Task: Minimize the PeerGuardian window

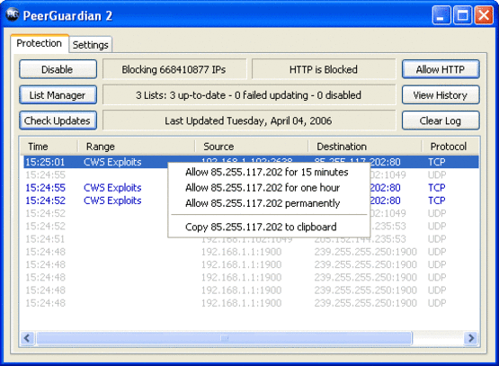Action: coord(441,15)
